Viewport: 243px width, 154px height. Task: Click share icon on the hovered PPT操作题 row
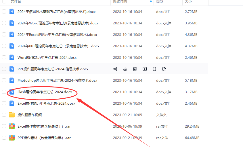click(115, 69)
